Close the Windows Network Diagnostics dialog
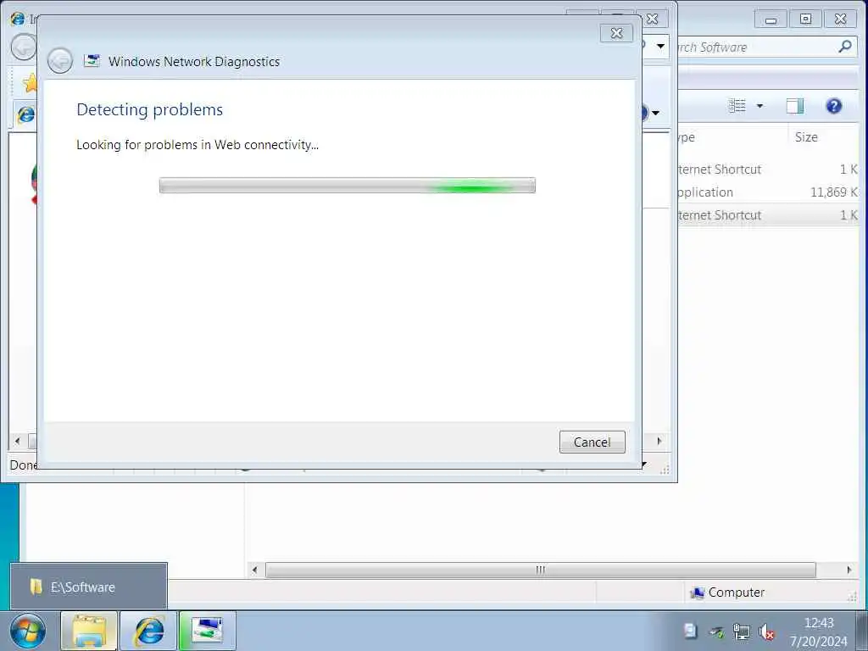Screen dimensions: 868x651 tap(616, 33)
